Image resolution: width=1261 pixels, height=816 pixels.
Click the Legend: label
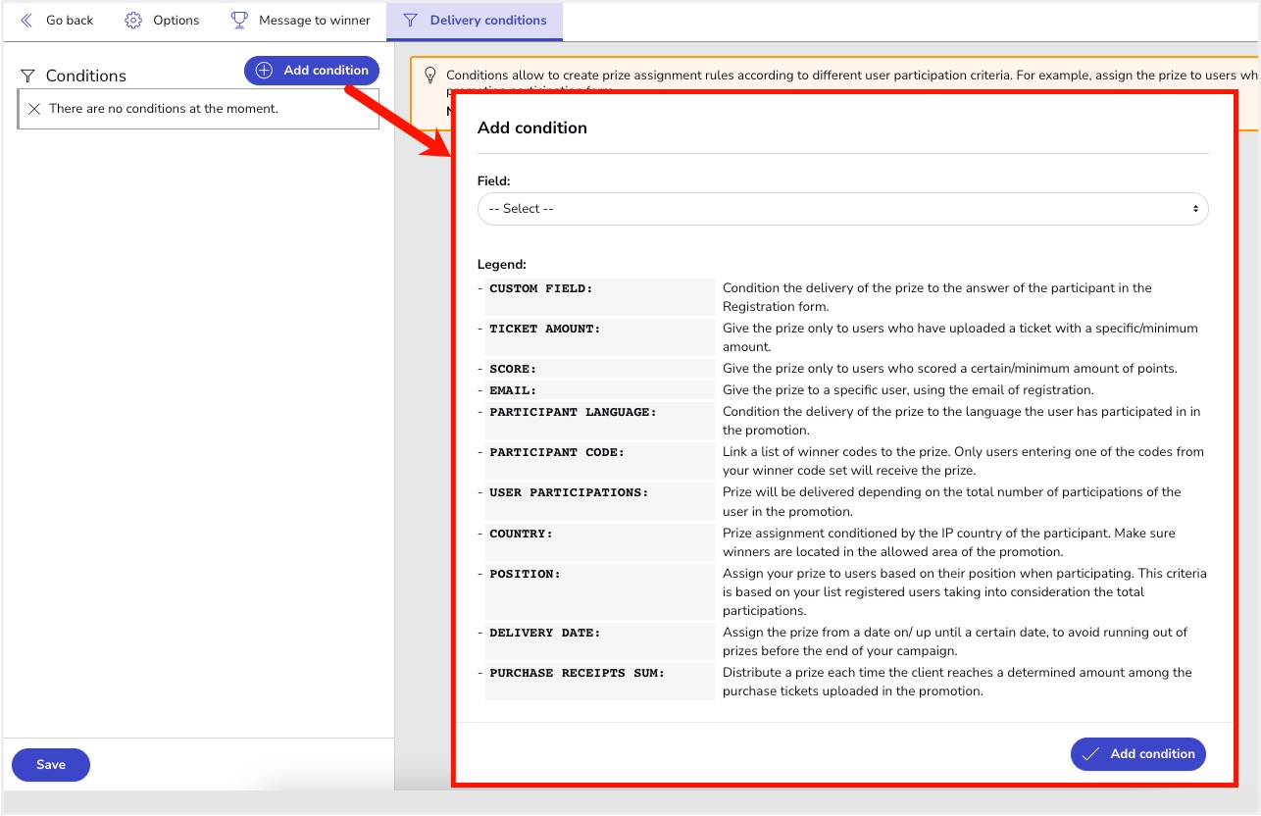point(502,265)
